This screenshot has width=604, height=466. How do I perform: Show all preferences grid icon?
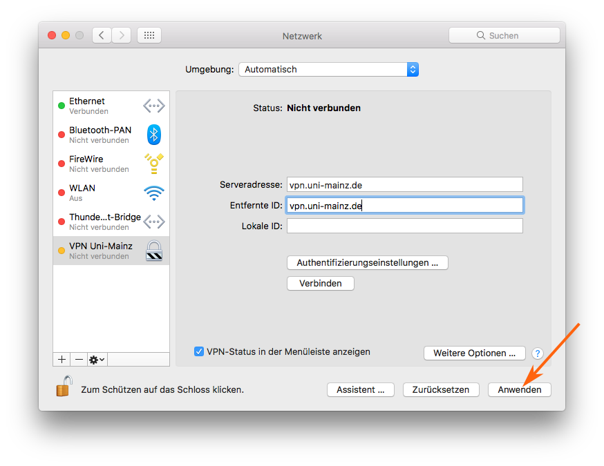coord(149,35)
